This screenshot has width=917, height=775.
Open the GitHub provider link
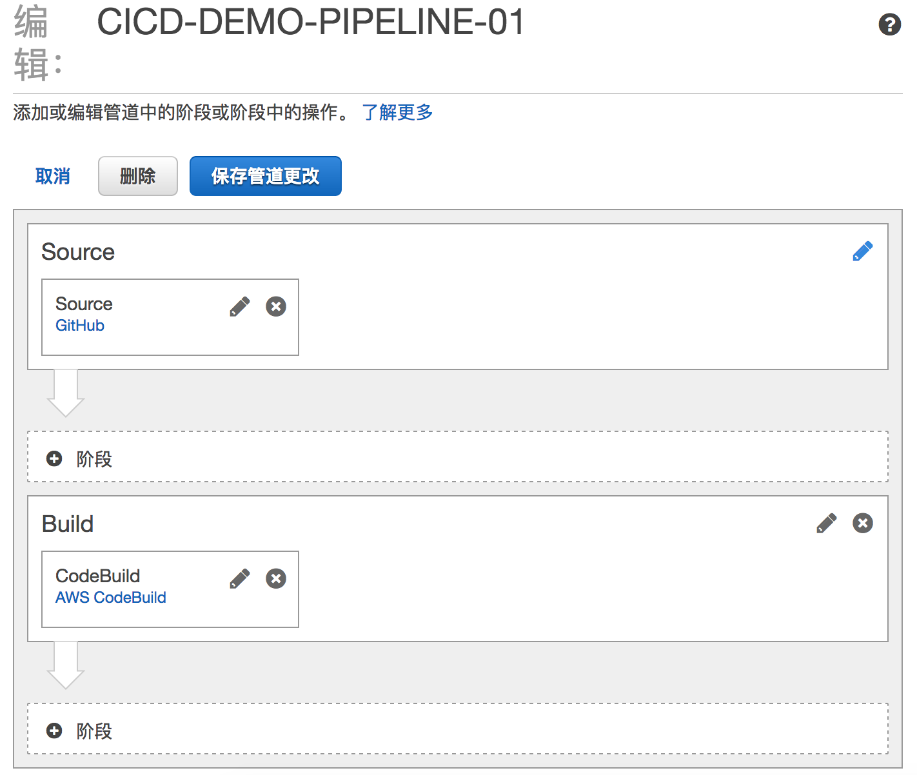pos(80,326)
